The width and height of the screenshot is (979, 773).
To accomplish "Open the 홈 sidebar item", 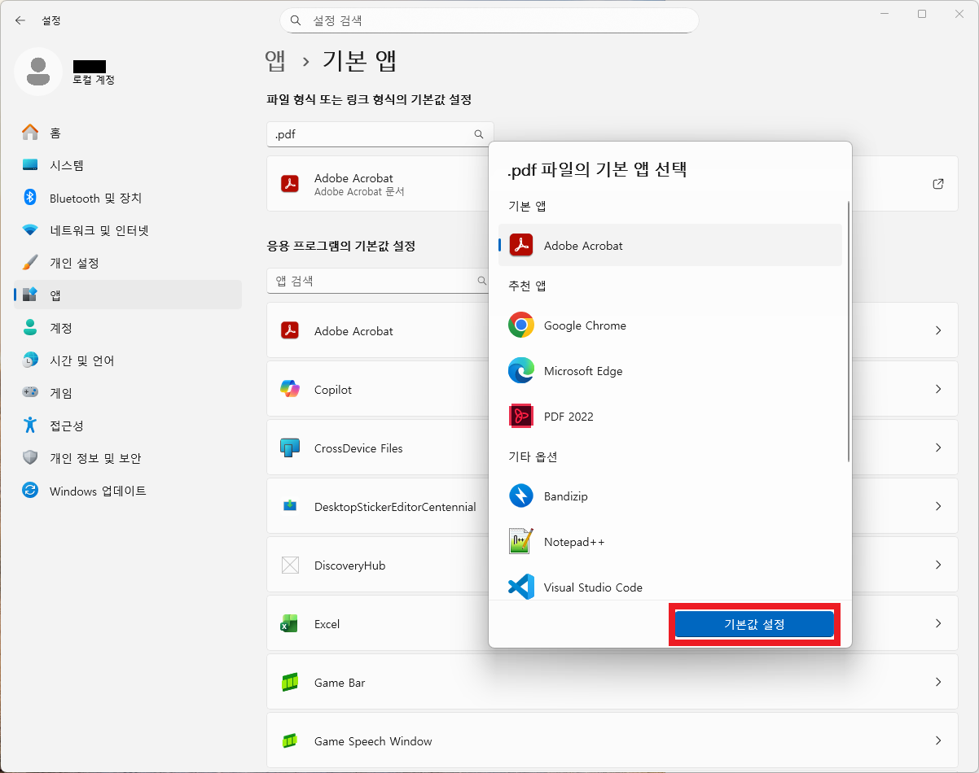I will 128,133.
